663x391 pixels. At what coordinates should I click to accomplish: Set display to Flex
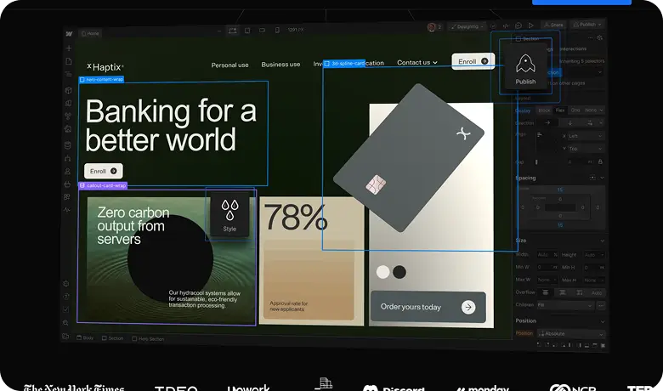click(x=560, y=110)
